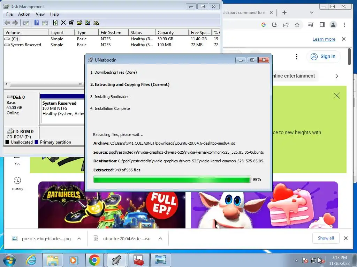357x267 pixels.
Task: Open Properties icon in Disk Management toolbar
Action: pos(71,23)
